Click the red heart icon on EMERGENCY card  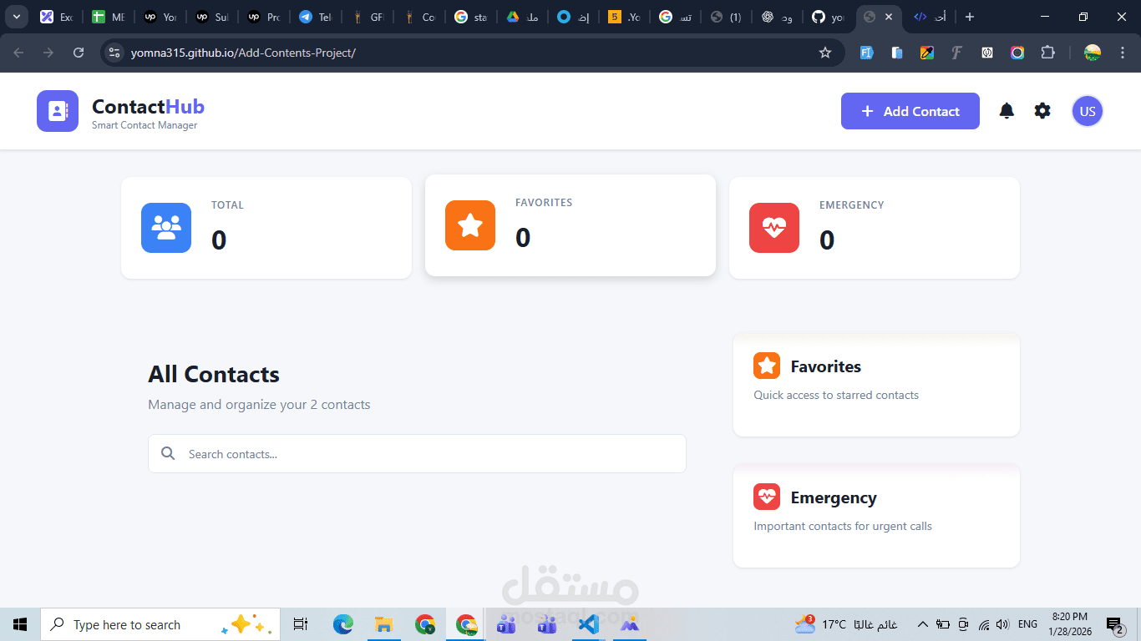click(773, 227)
